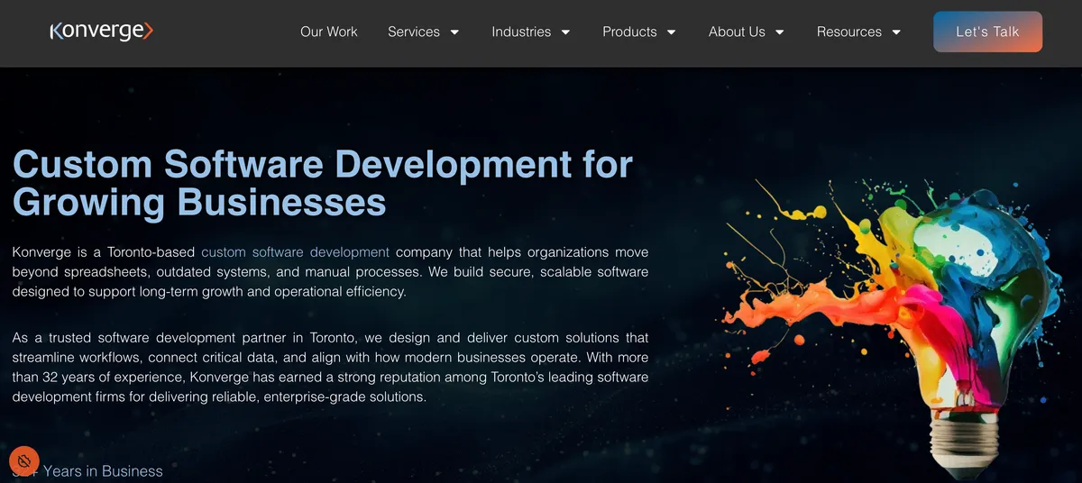This screenshot has height=483, width=1082.
Task: Expand the Products dropdown arrow
Action: point(671,32)
